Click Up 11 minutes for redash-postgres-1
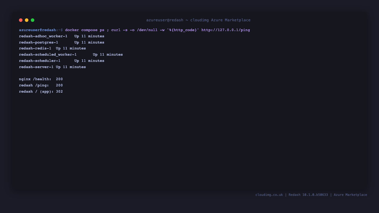Image resolution: width=379 pixels, height=213 pixels. 89,43
